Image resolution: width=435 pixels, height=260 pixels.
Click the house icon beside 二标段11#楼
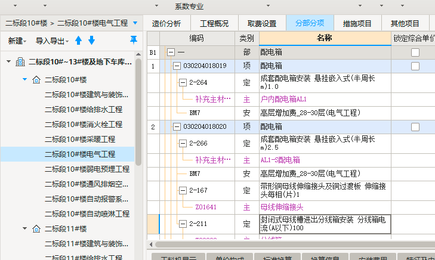[36, 229]
